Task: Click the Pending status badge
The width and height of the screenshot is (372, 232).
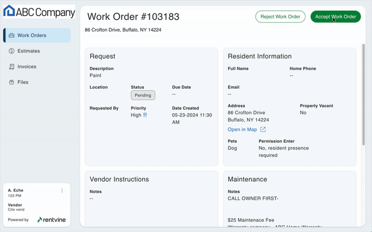Action: 143,95
